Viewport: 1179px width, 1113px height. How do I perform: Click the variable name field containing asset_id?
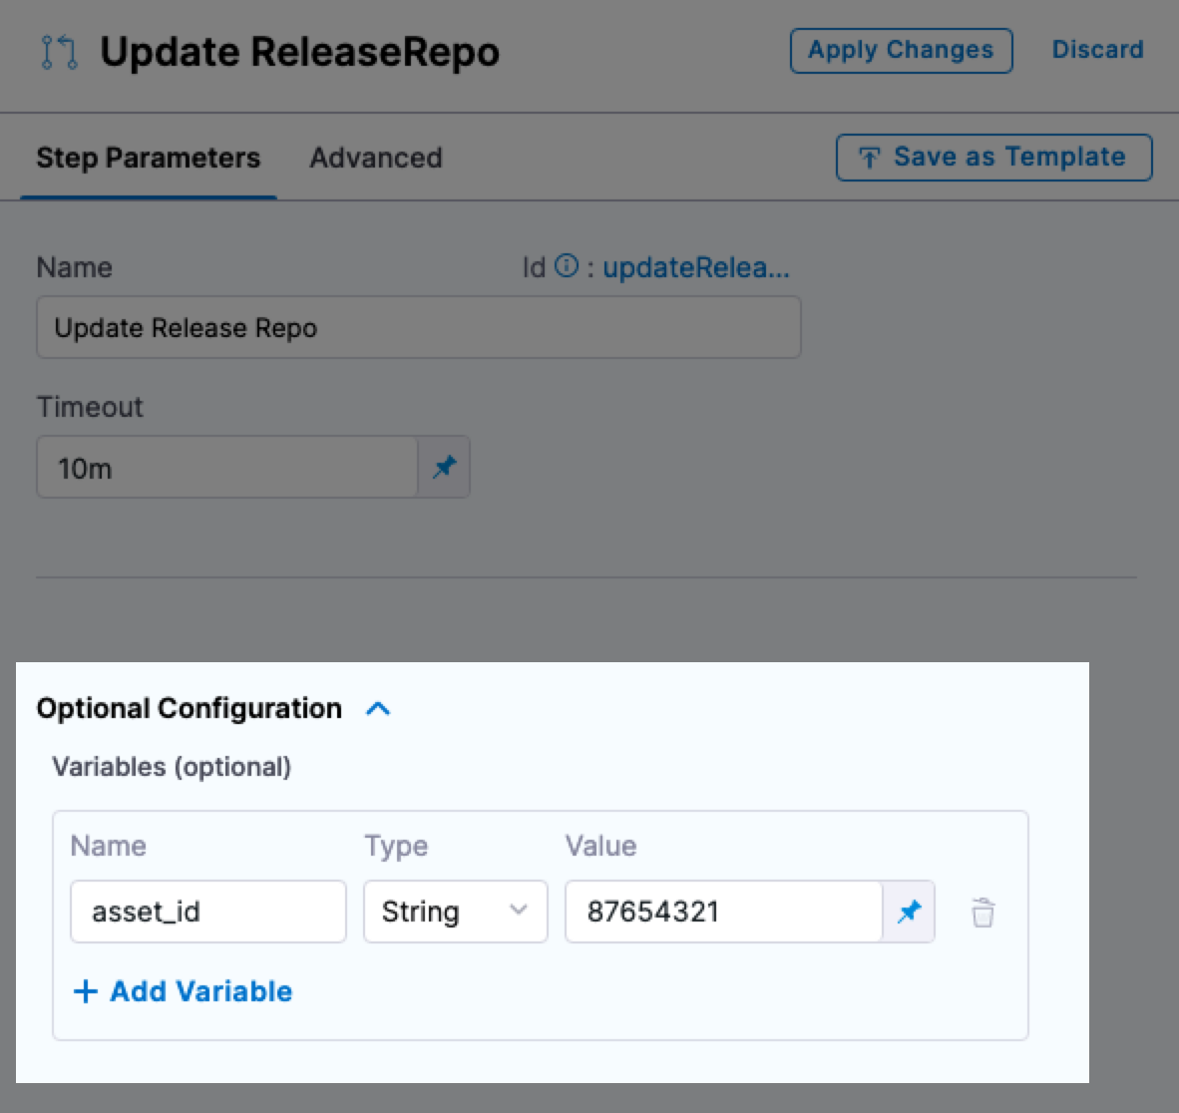click(x=207, y=912)
